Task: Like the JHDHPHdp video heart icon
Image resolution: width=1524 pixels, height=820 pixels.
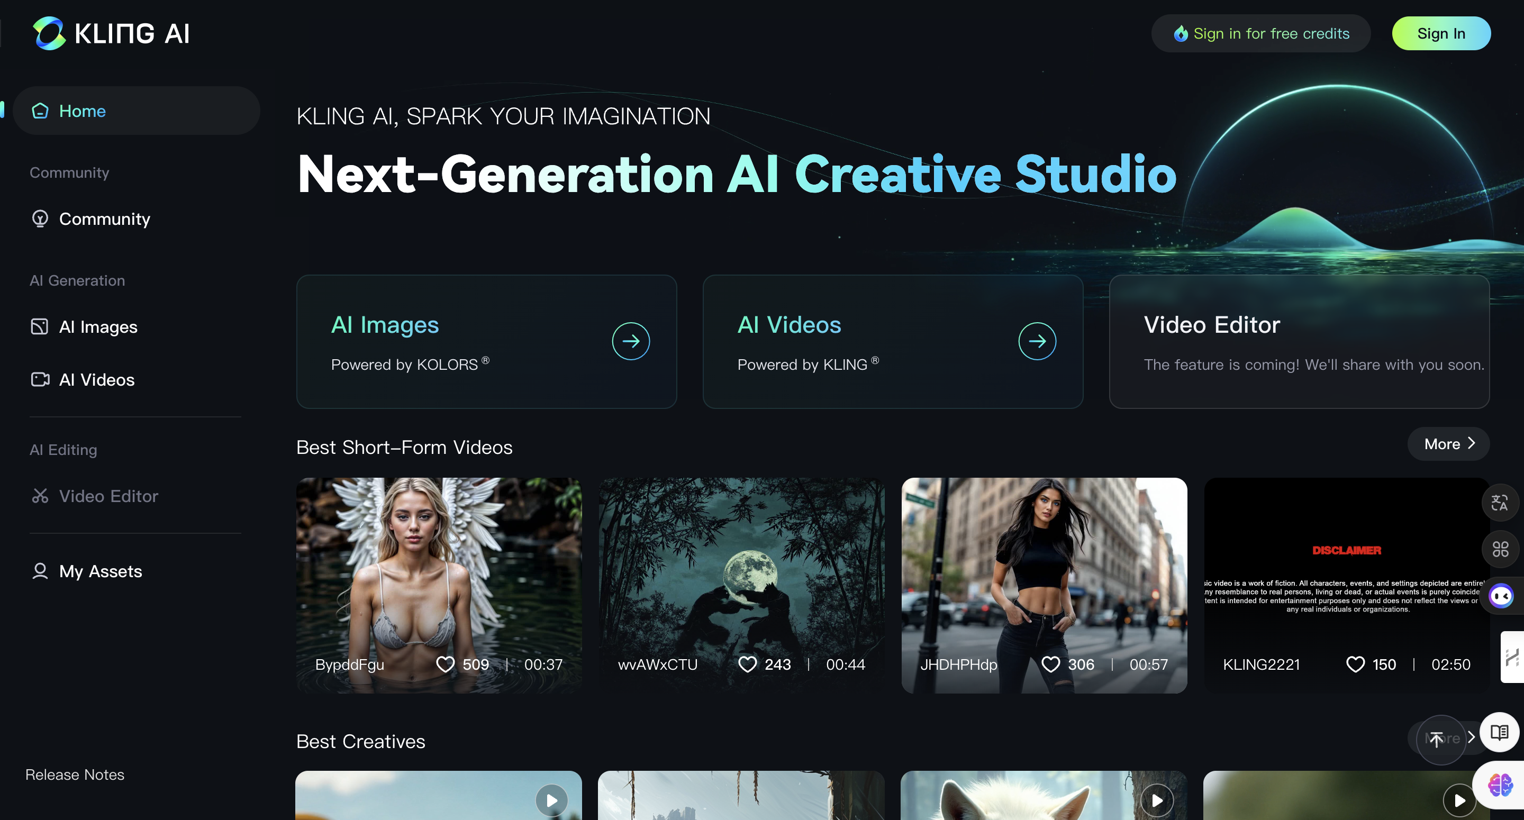Action: coord(1051,664)
